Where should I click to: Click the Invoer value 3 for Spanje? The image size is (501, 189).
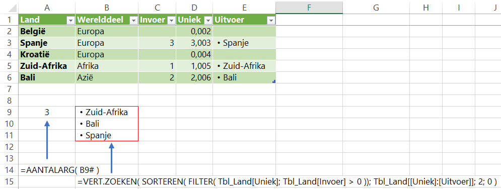click(157, 43)
